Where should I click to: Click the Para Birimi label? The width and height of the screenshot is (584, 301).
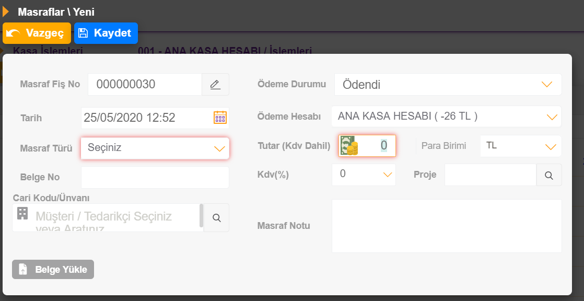tap(443, 146)
